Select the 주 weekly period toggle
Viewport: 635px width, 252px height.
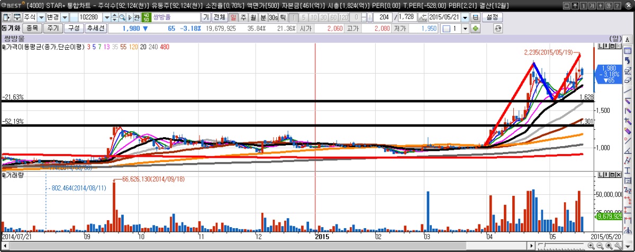pyautogui.click(x=243, y=17)
